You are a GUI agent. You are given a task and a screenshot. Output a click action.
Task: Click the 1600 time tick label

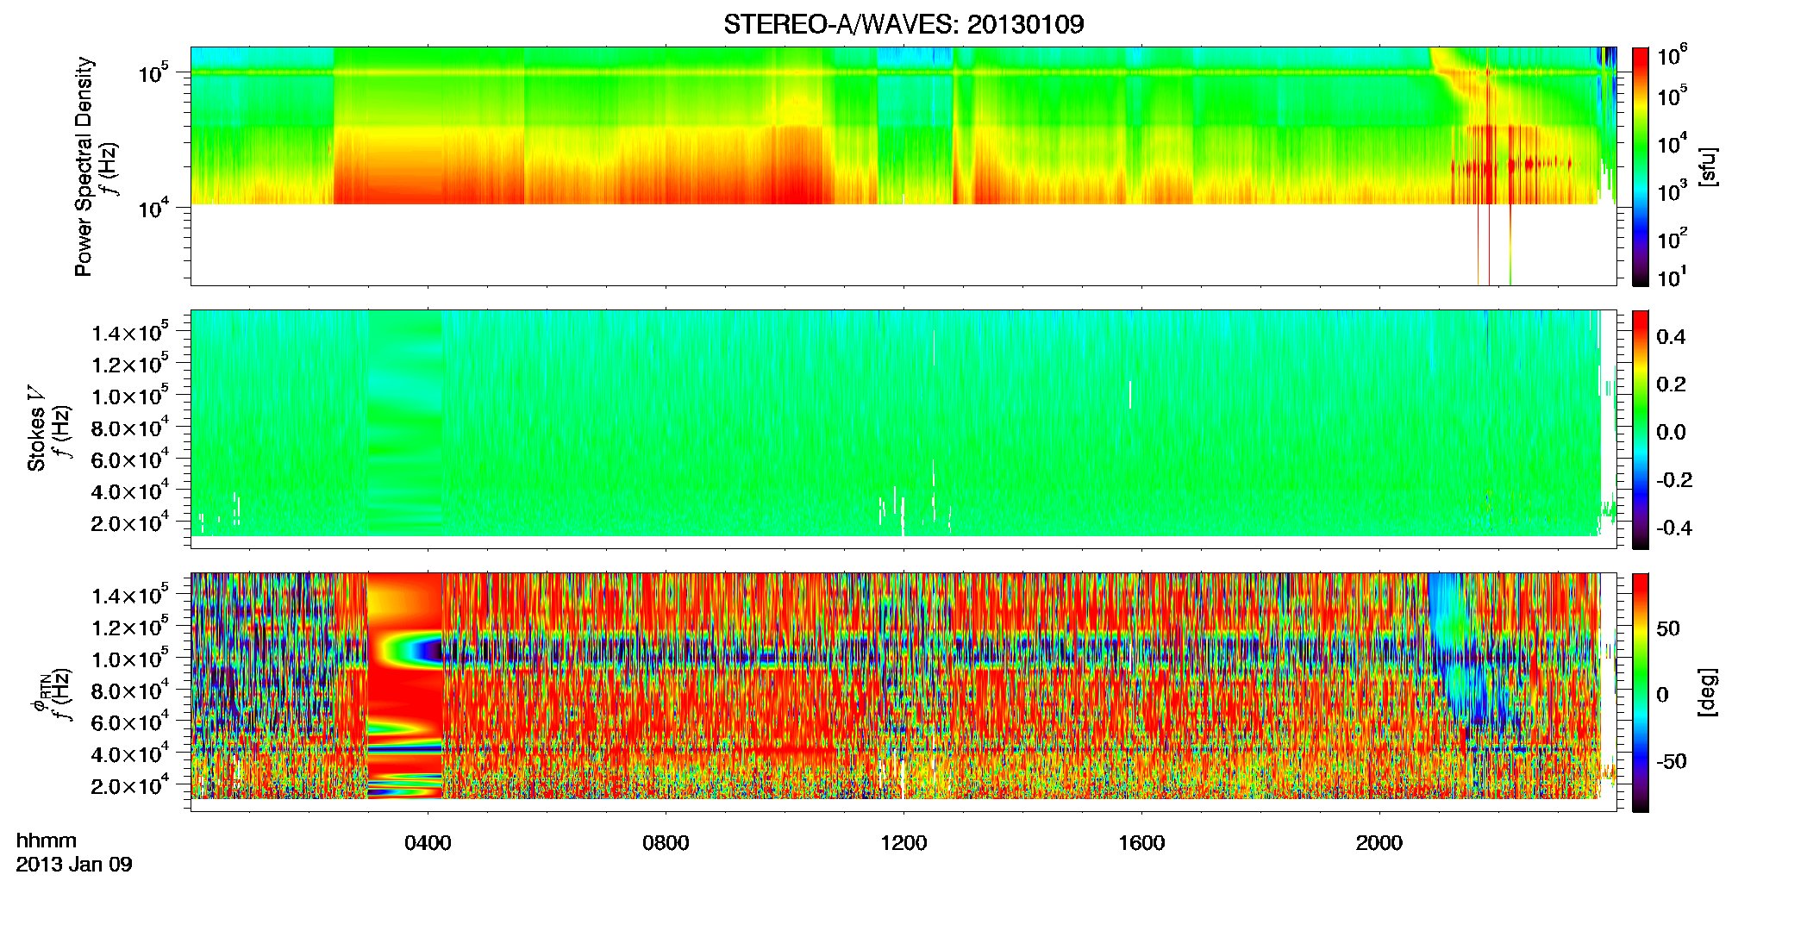[1141, 843]
